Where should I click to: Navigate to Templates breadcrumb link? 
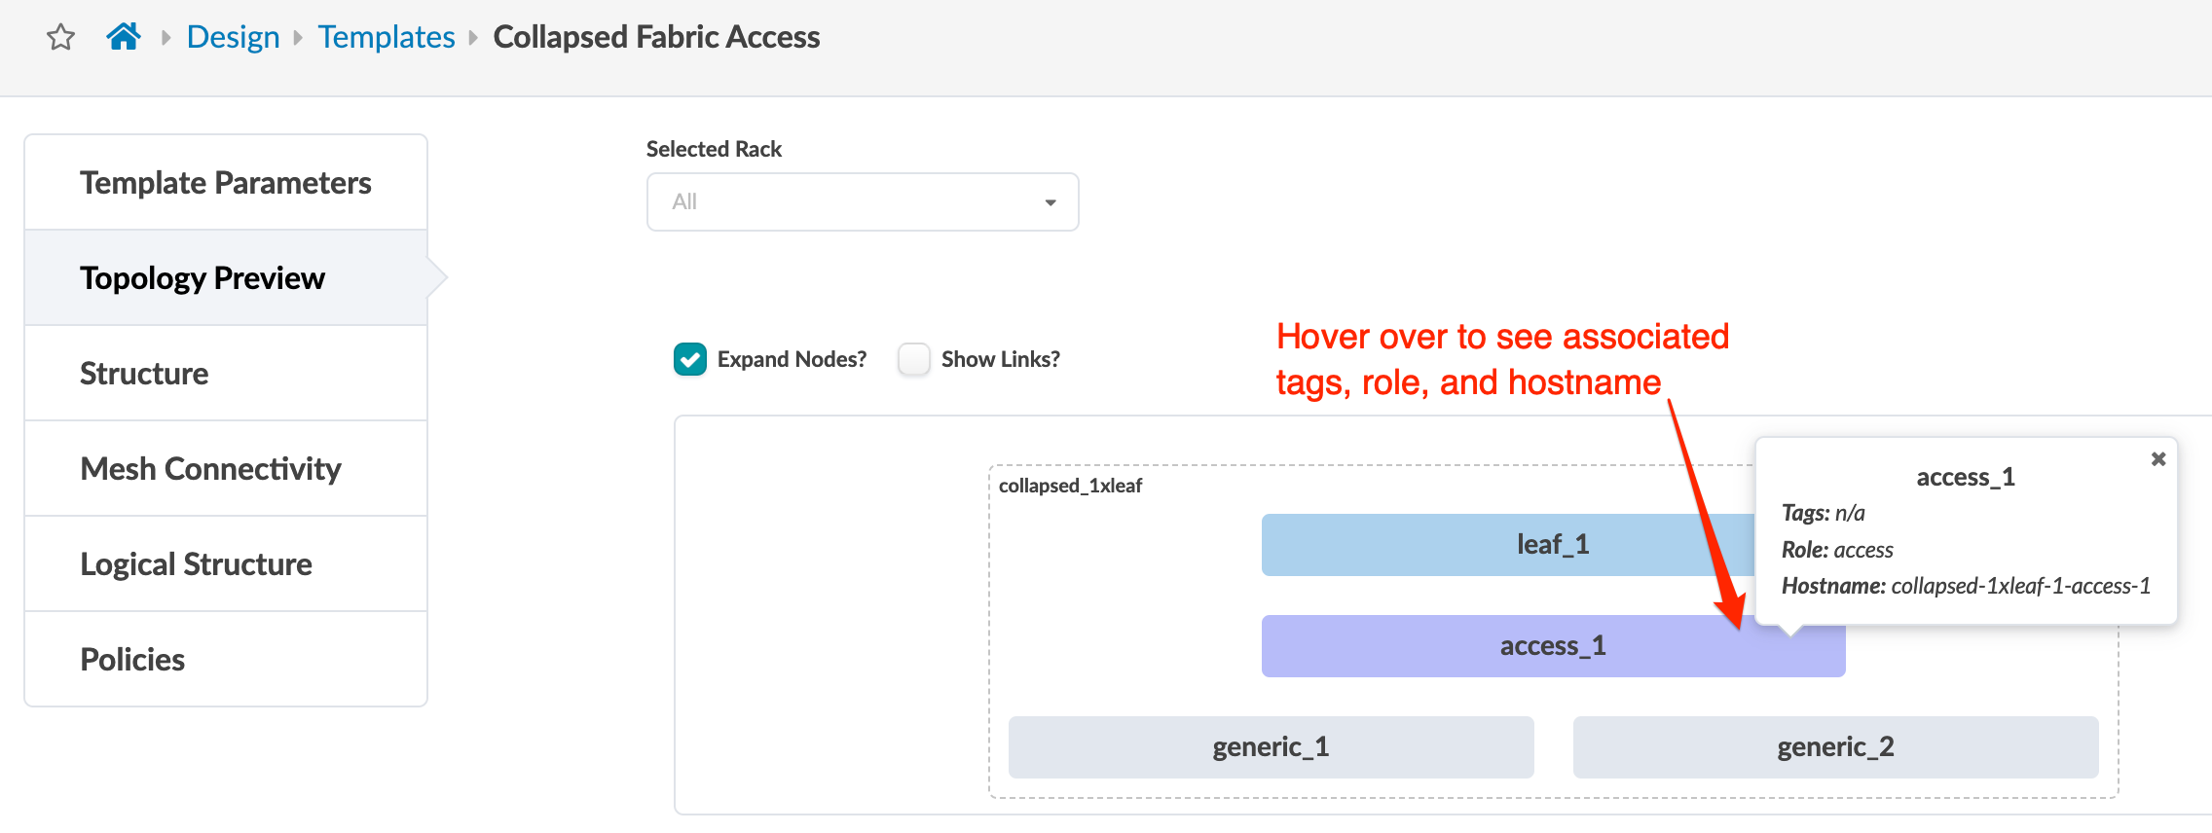387,37
